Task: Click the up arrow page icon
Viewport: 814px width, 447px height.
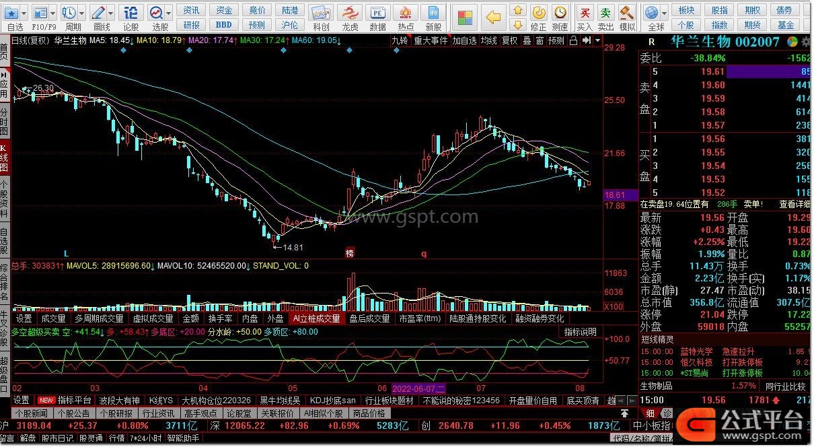Action: [517, 9]
